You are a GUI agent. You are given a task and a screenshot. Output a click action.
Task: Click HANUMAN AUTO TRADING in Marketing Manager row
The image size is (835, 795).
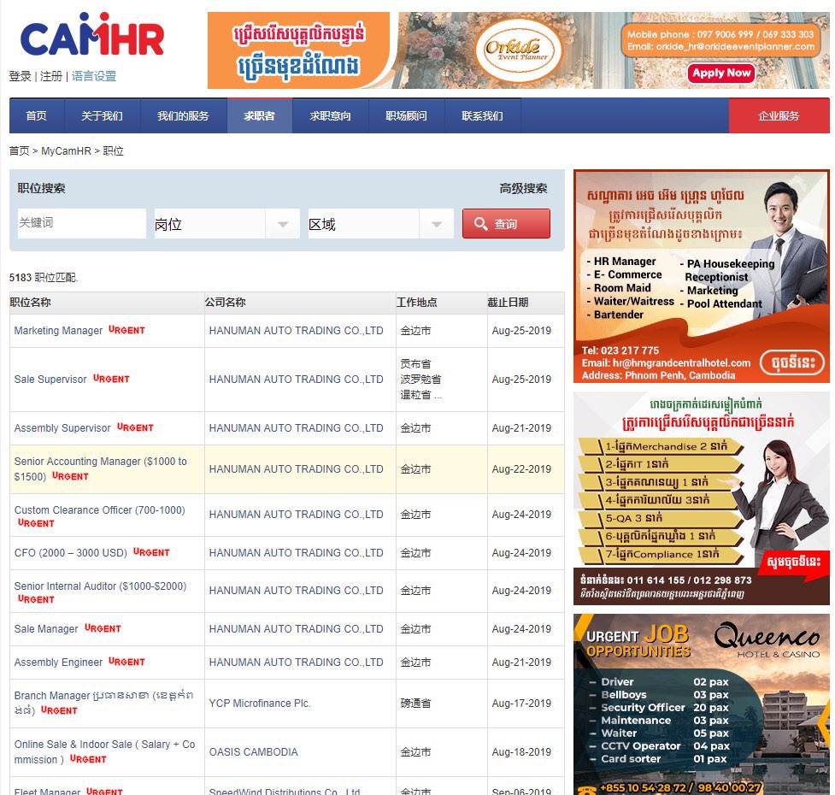pyautogui.click(x=296, y=331)
